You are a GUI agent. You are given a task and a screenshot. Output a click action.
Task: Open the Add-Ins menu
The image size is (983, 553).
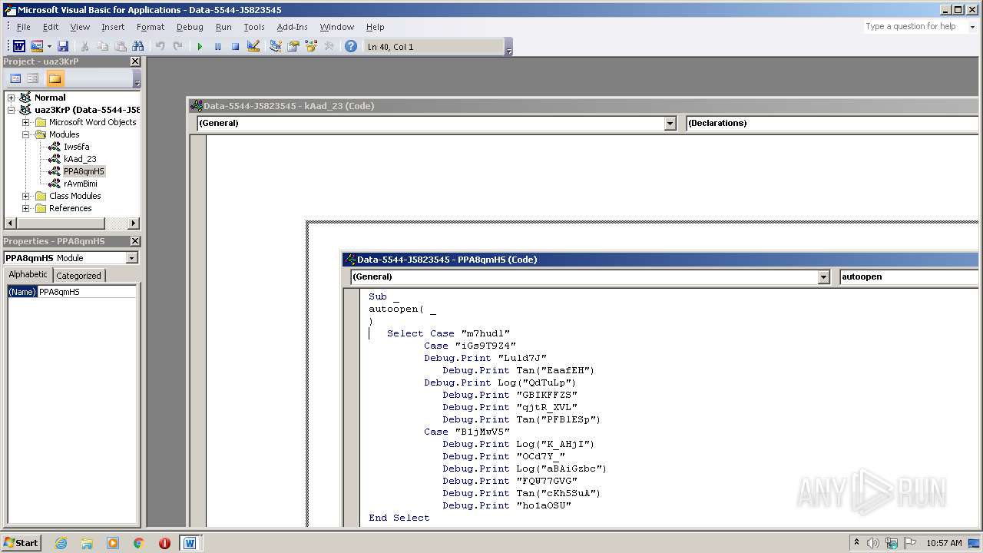[x=292, y=27]
